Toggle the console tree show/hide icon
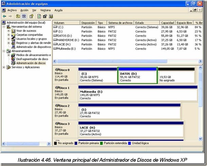Screen dimensions: 207x166 click(x=24, y=16)
